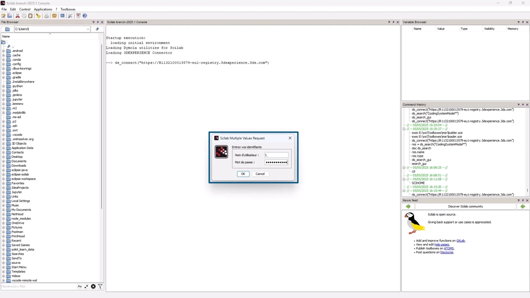Focus the Mot de passe field
This screenshot has width=530, height=298.
pyautogui.click(x=276, y=162)
